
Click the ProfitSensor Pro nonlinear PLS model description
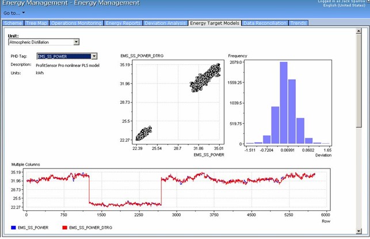click(x=67, y=65)
